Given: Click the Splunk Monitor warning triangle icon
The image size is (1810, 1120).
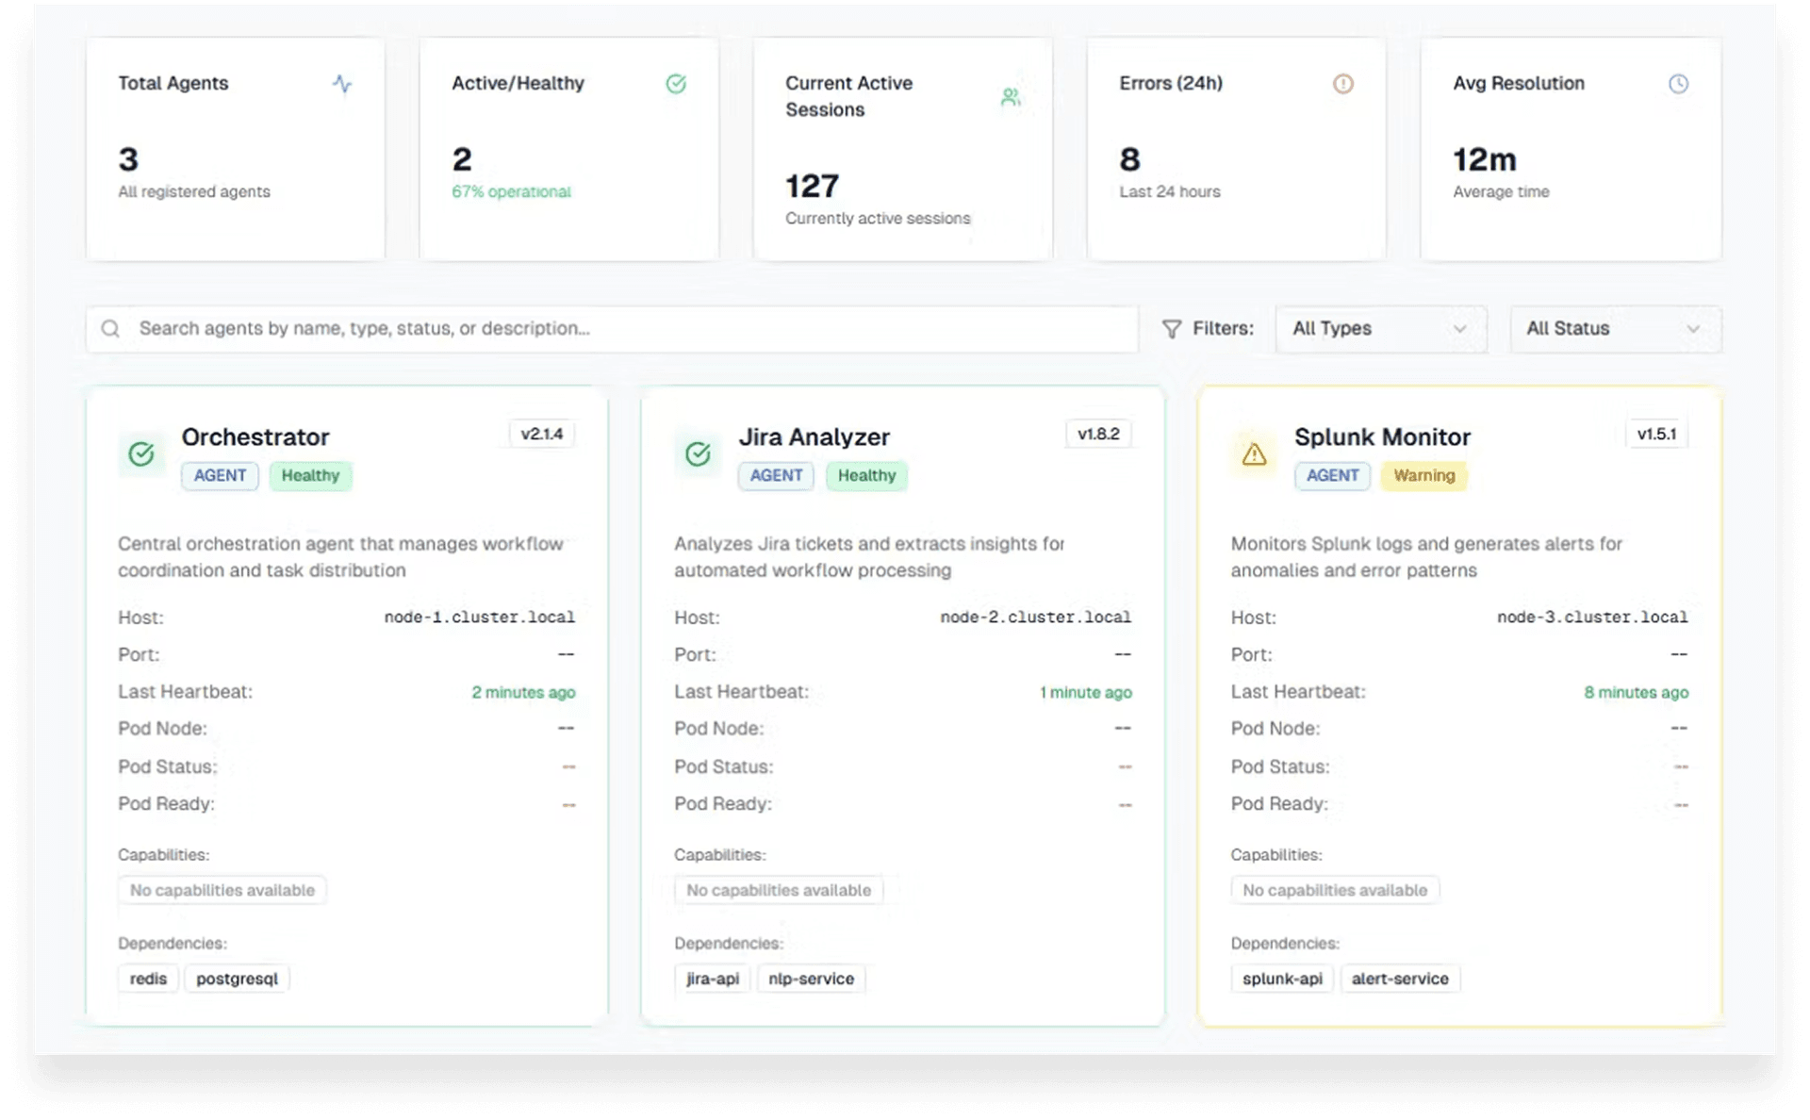Looking at the screenshot, I should pyautogui.click(x=1254, y=454).
